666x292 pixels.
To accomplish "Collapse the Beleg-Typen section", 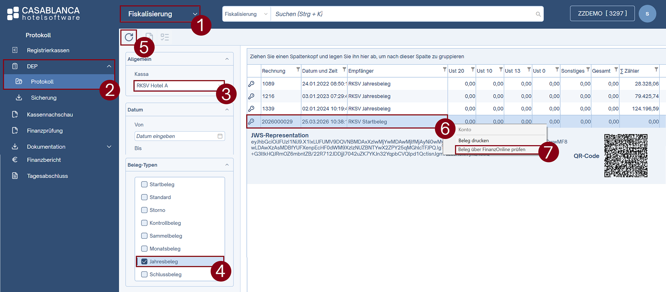I will (x=227, y=165).
